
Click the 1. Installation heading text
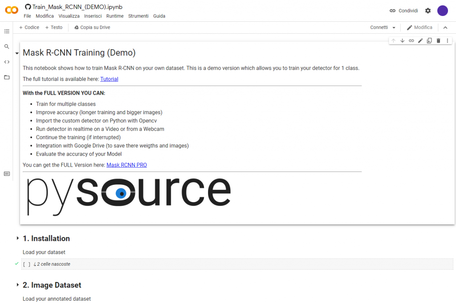pos(46,238)
